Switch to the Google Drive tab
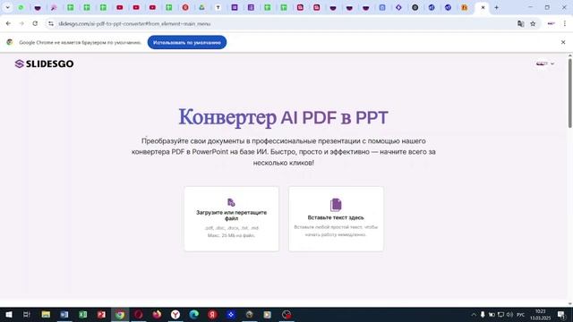The width and height of the screenshot is (573, 322). (x=201, y=7)
